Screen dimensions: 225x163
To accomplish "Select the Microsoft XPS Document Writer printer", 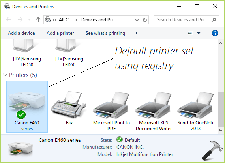I will click(154, 111).
